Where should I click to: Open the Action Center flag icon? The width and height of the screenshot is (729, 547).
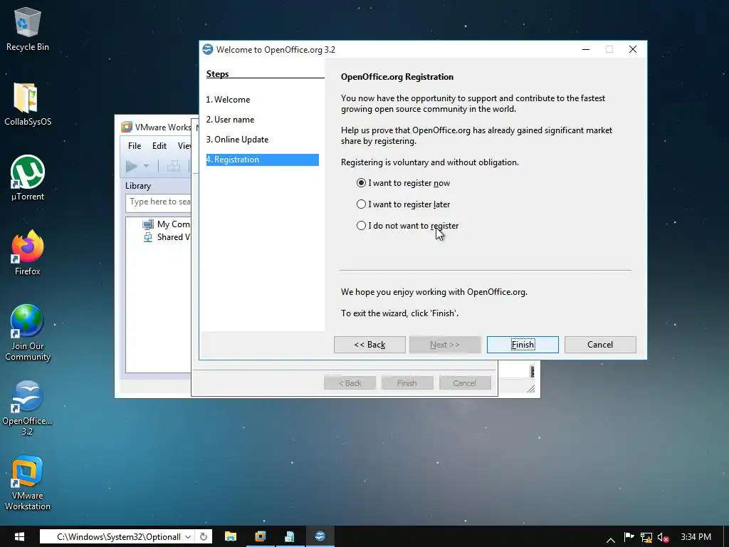629,537
